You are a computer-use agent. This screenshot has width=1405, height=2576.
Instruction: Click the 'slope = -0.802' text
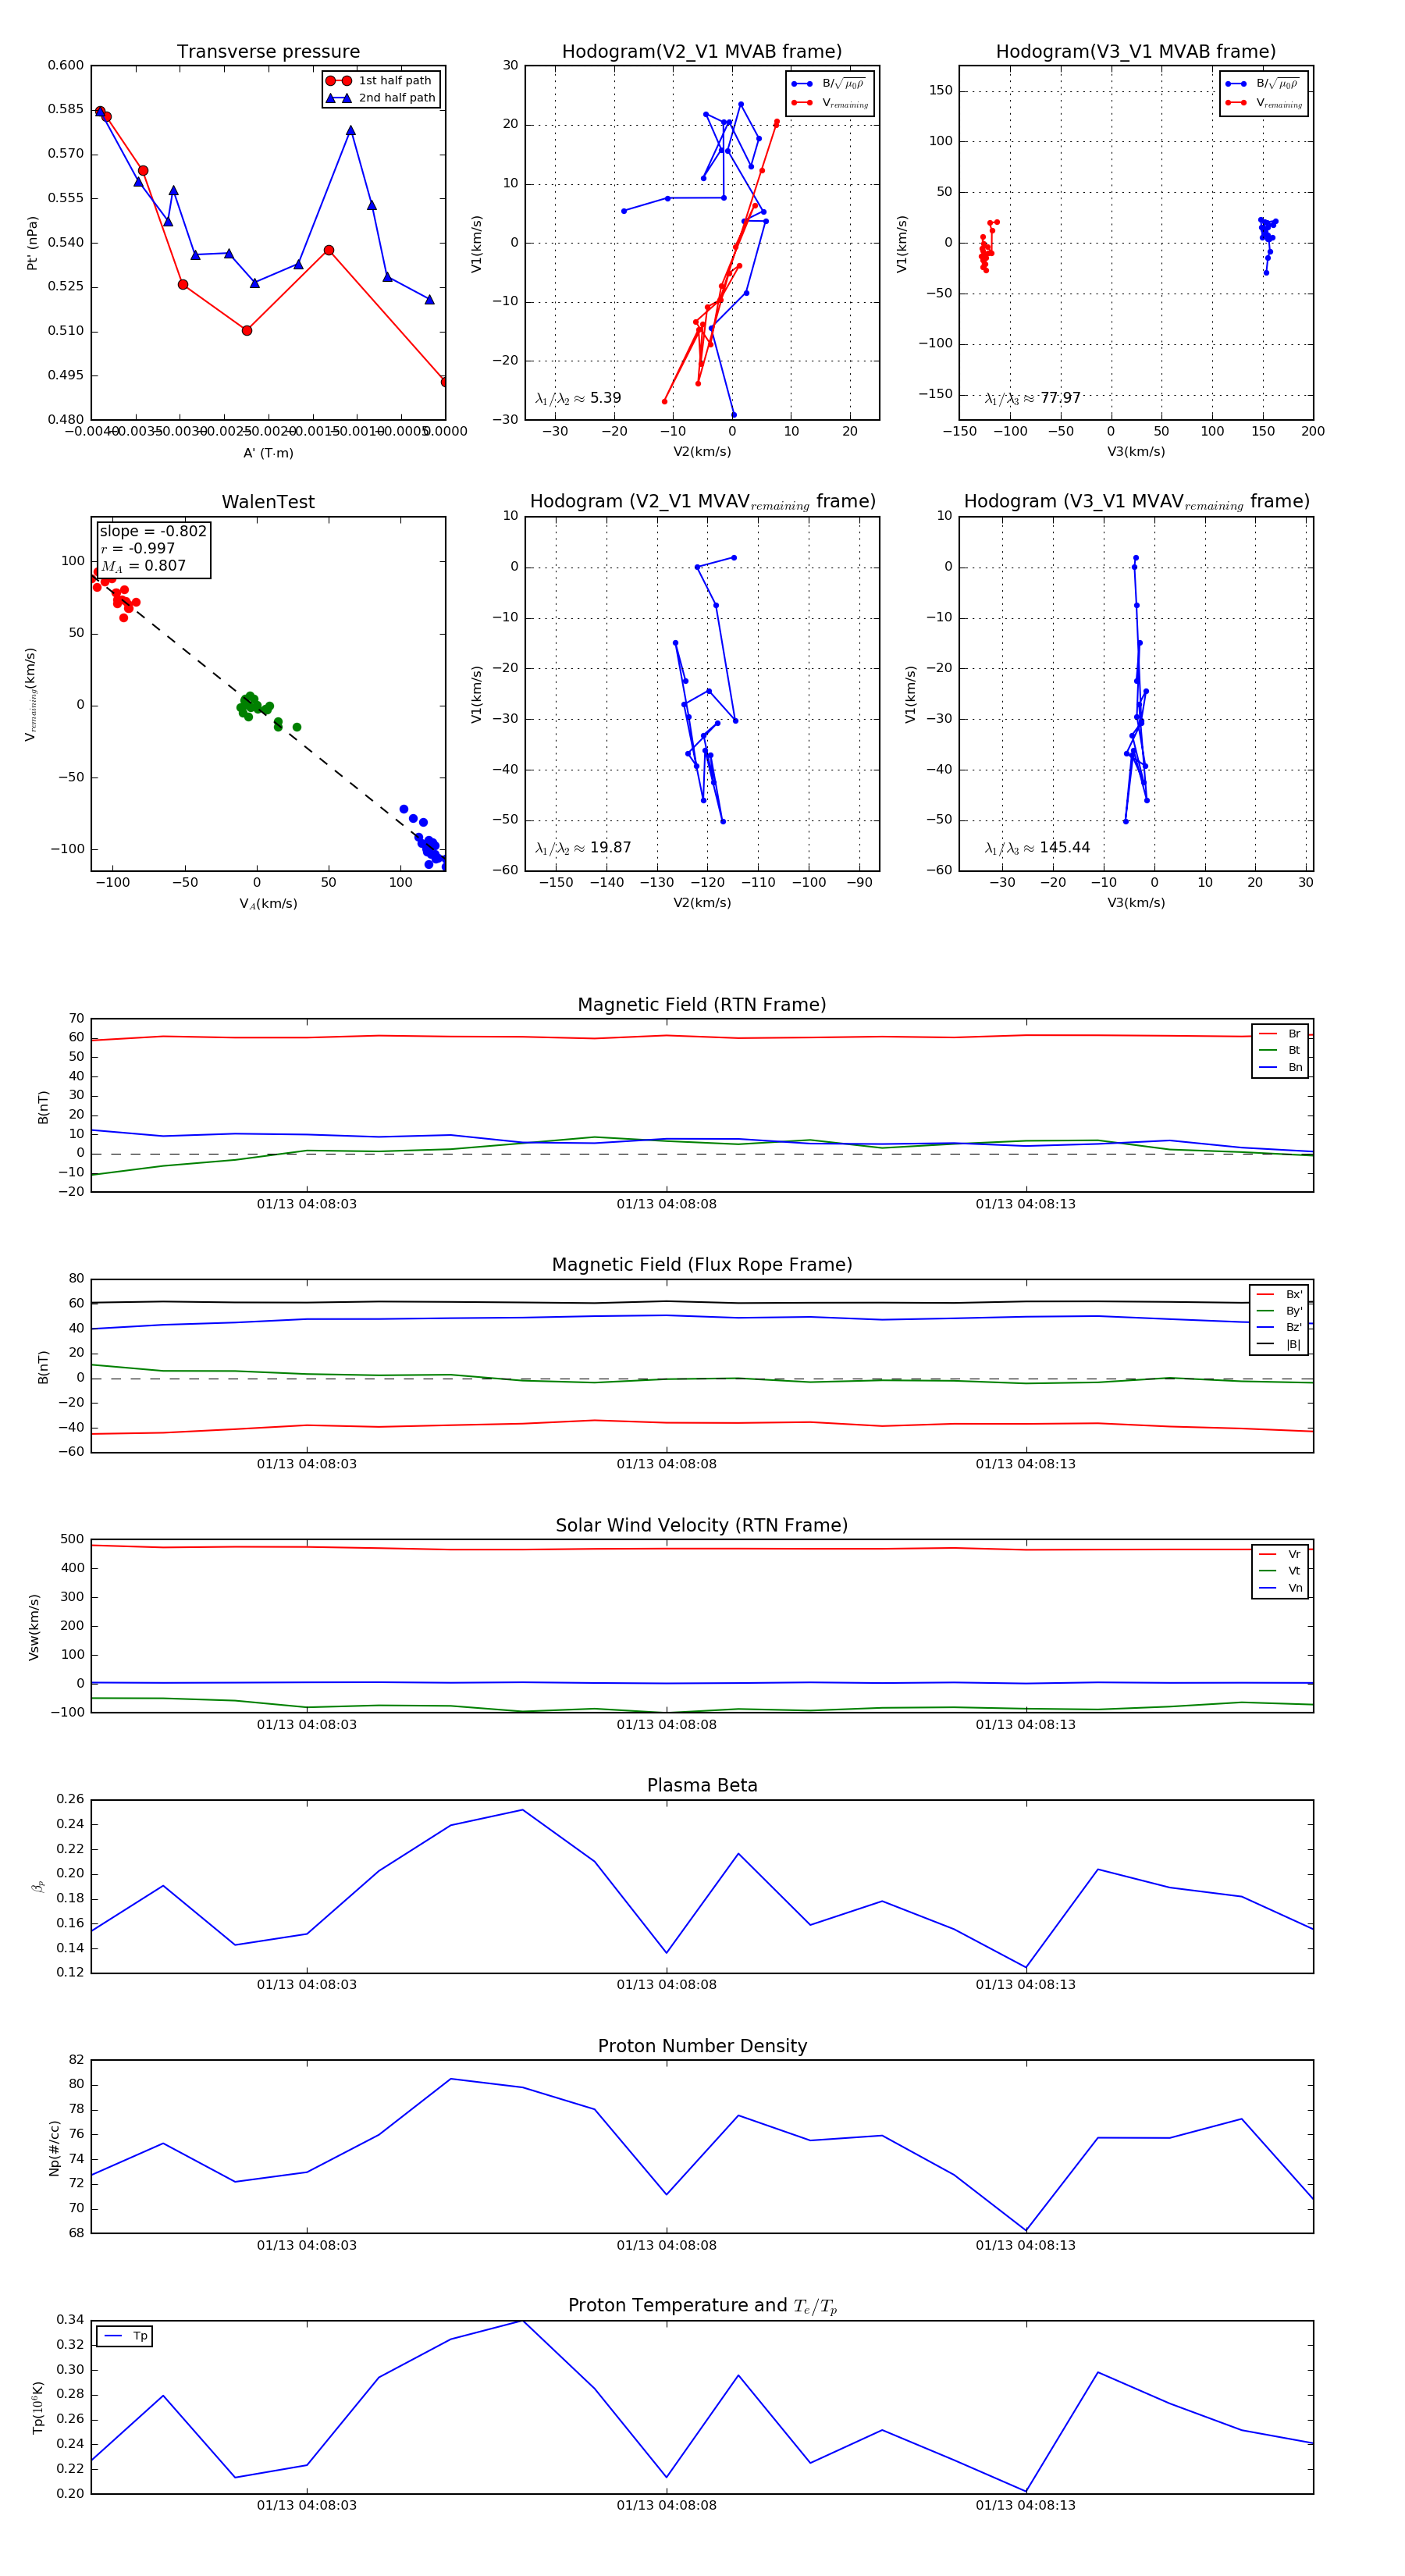tap(153, 531)
